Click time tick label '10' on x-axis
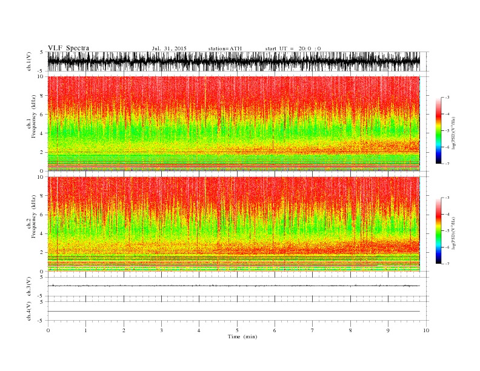 pyautogui.click(x=426, y=330)
